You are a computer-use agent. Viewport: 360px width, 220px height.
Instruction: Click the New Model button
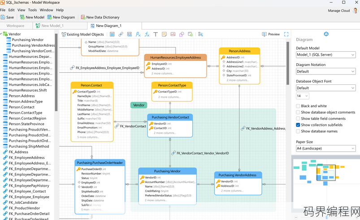(x=32, y=17)
